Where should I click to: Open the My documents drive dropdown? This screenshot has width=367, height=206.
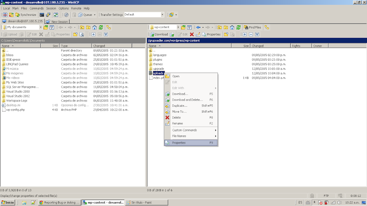point(40,27)
